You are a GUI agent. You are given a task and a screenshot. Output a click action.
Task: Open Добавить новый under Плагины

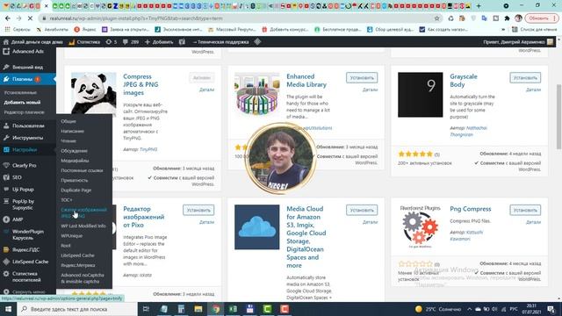coord(22,103)
